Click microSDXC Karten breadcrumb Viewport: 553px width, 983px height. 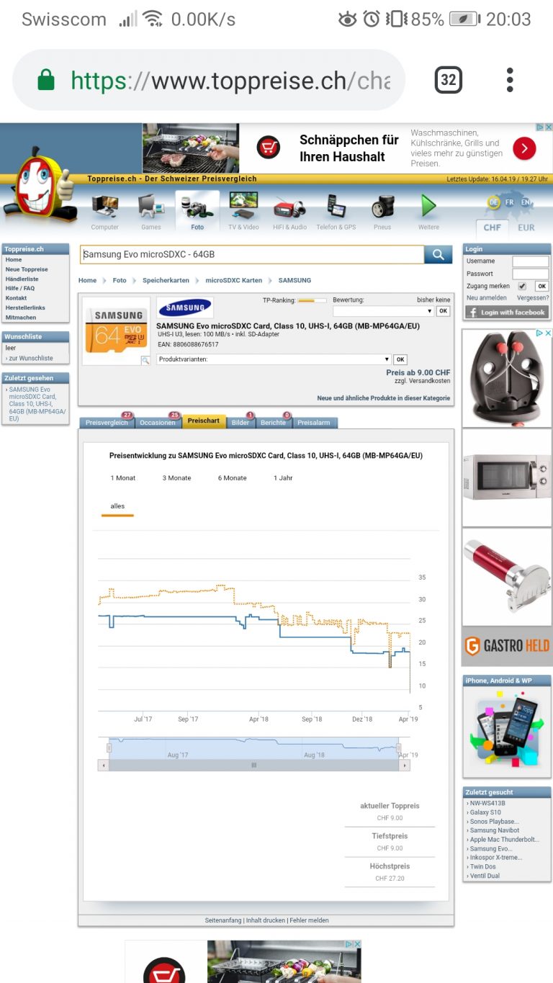pos(234,280)
